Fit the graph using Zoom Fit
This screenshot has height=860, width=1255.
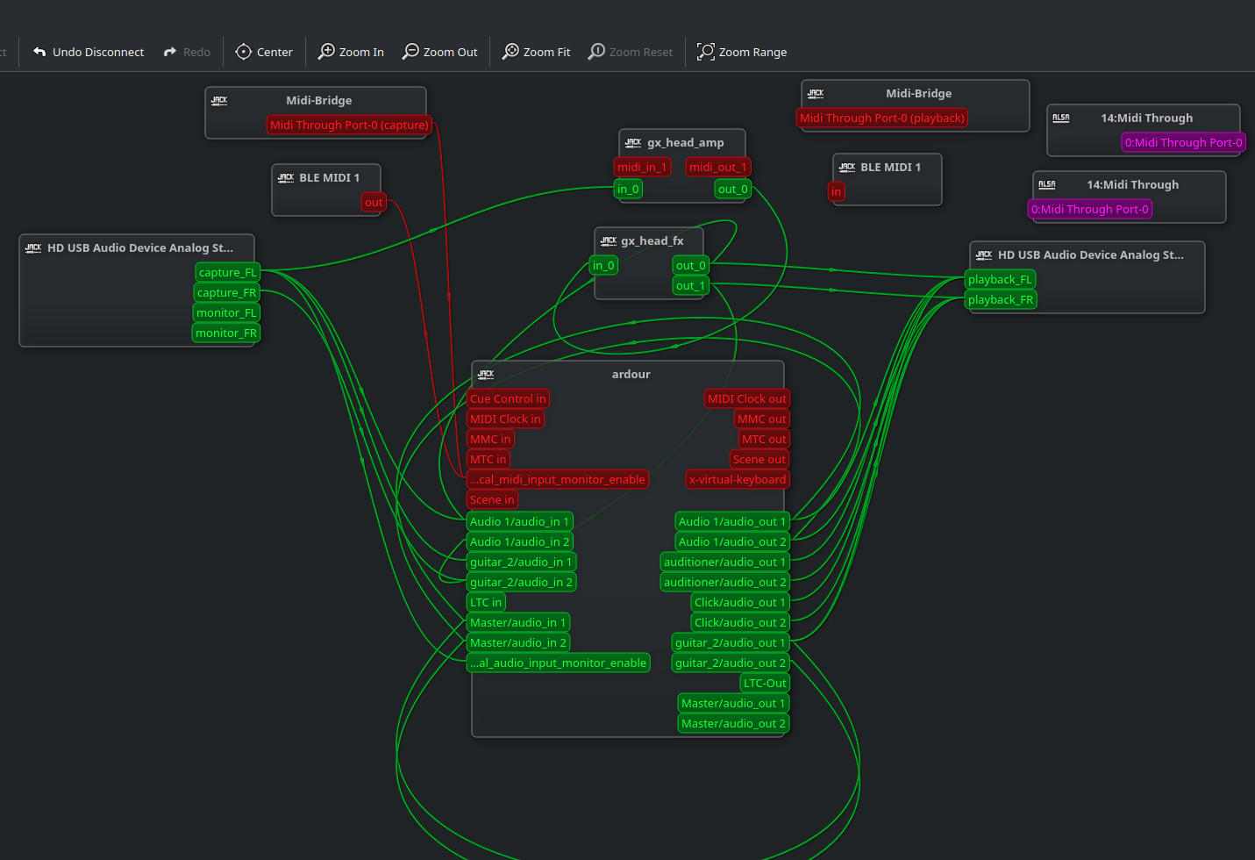pyautogui.click(x=536, y=52)
